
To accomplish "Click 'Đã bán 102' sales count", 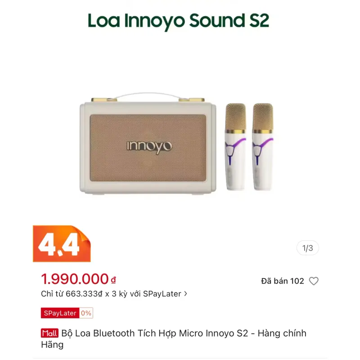I will pos(282,280).
